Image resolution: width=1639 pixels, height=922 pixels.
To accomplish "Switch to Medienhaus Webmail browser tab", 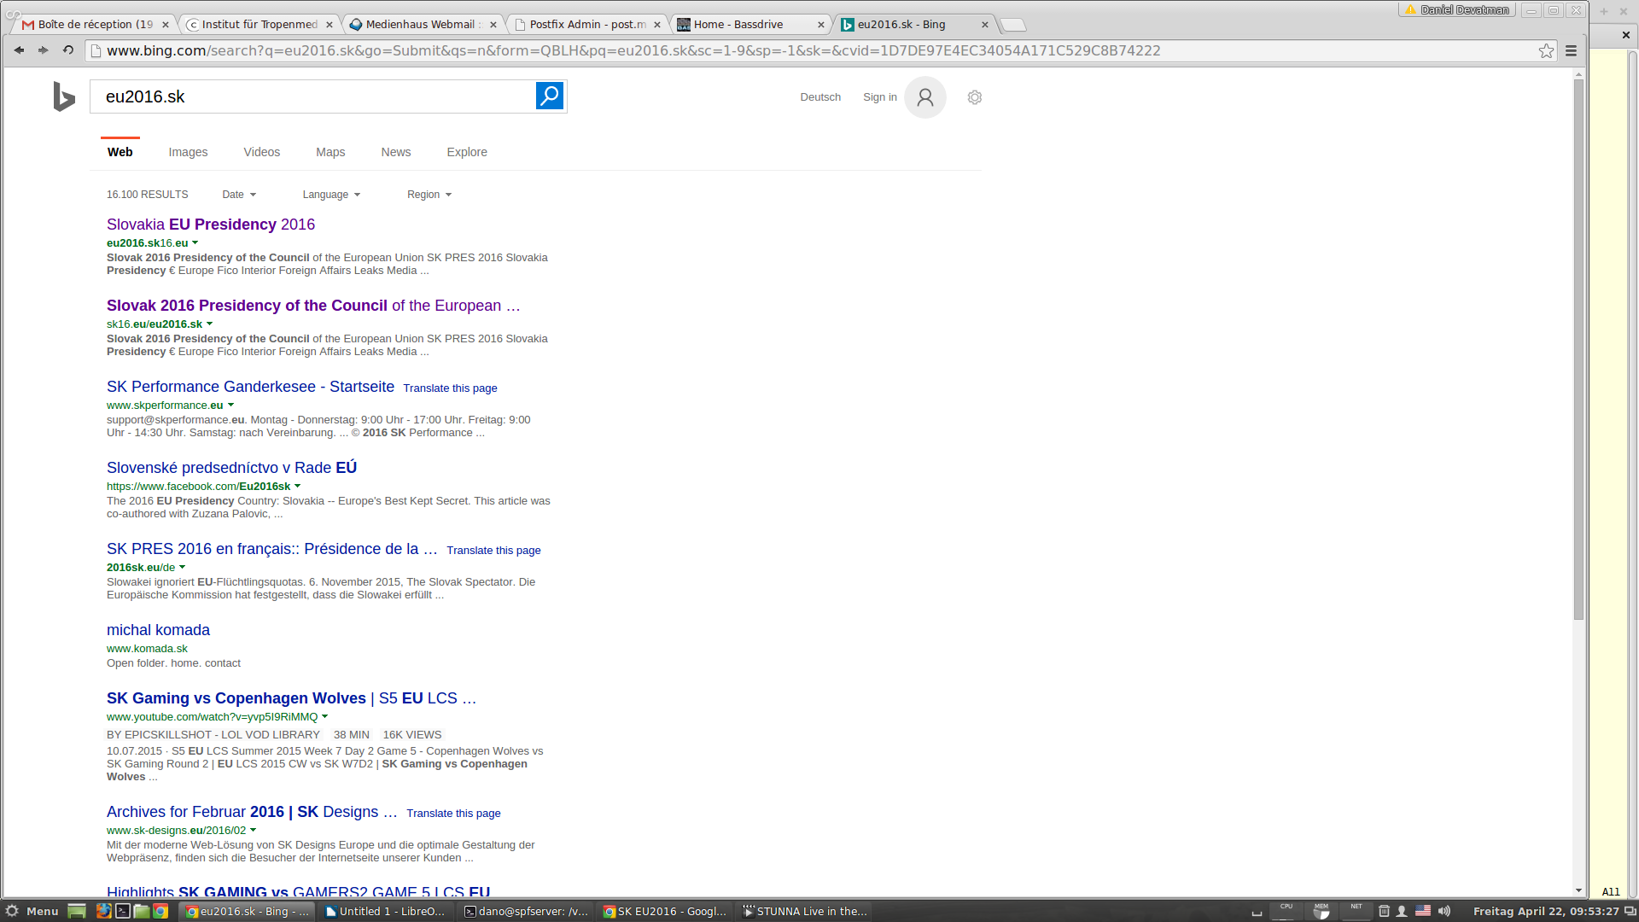I will pos(423,25).
